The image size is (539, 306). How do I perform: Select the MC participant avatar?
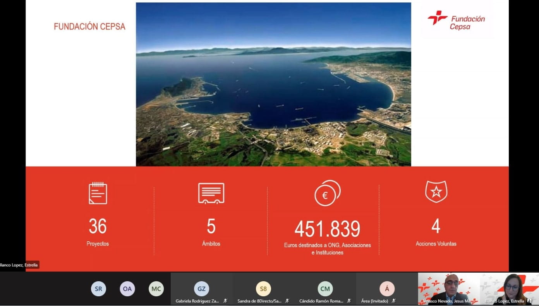click(156, 289)
